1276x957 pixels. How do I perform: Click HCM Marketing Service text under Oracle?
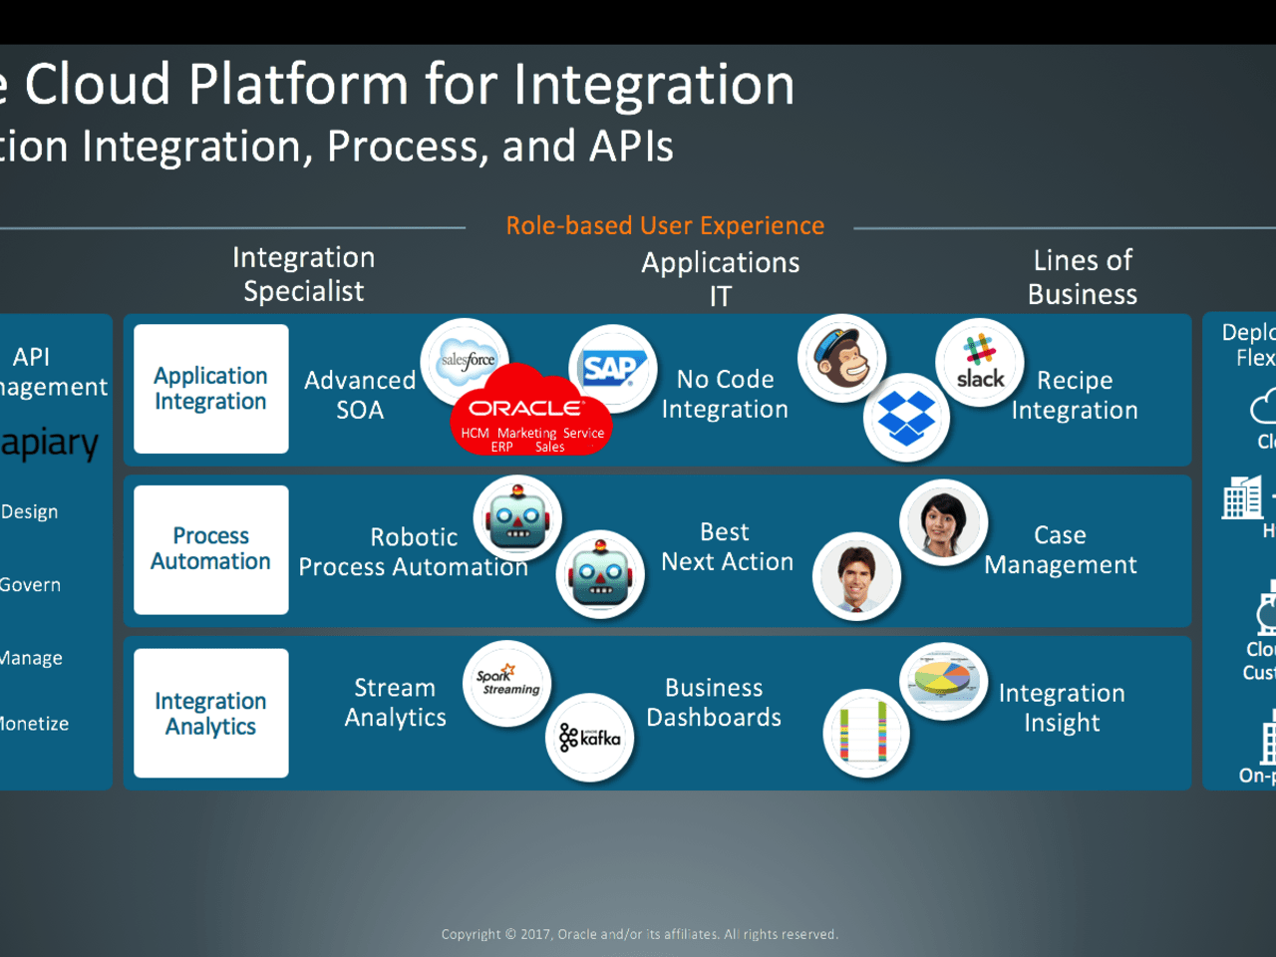532,433
